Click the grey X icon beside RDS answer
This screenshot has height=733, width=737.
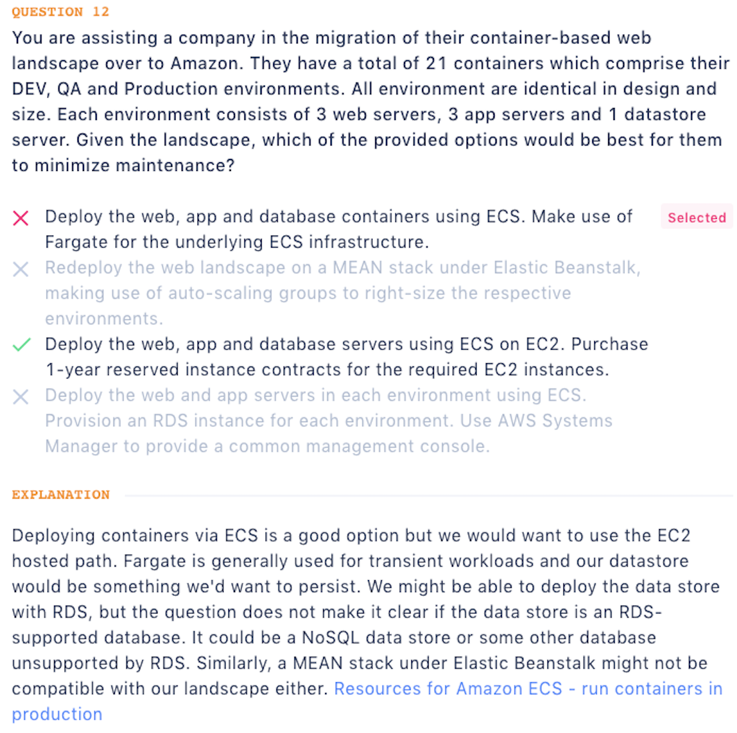coord(21,397)
